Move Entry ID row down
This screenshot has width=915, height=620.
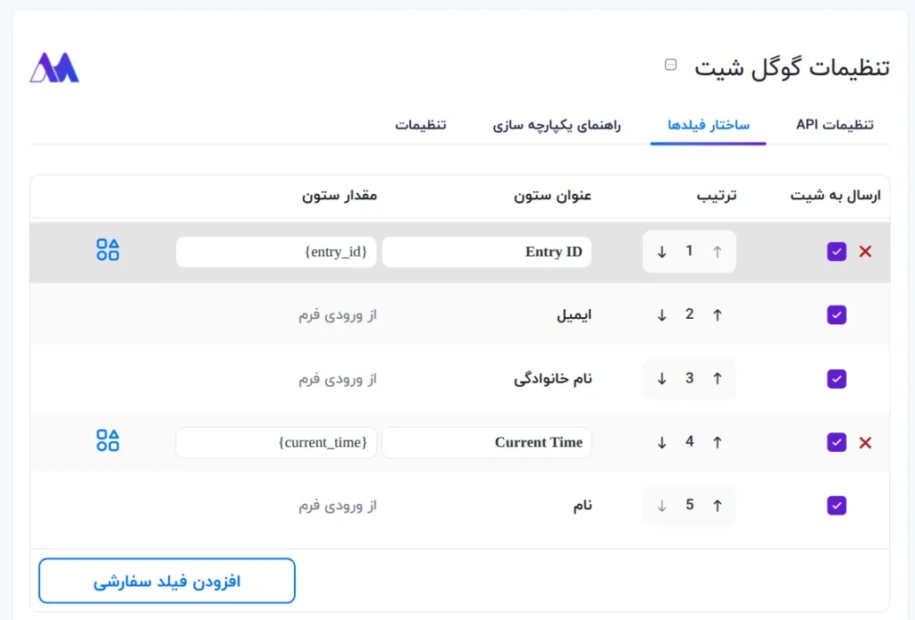662,252
